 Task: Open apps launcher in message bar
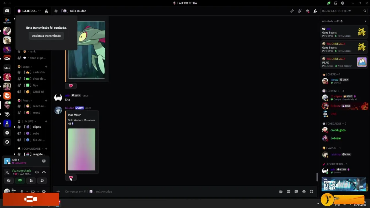312,192
